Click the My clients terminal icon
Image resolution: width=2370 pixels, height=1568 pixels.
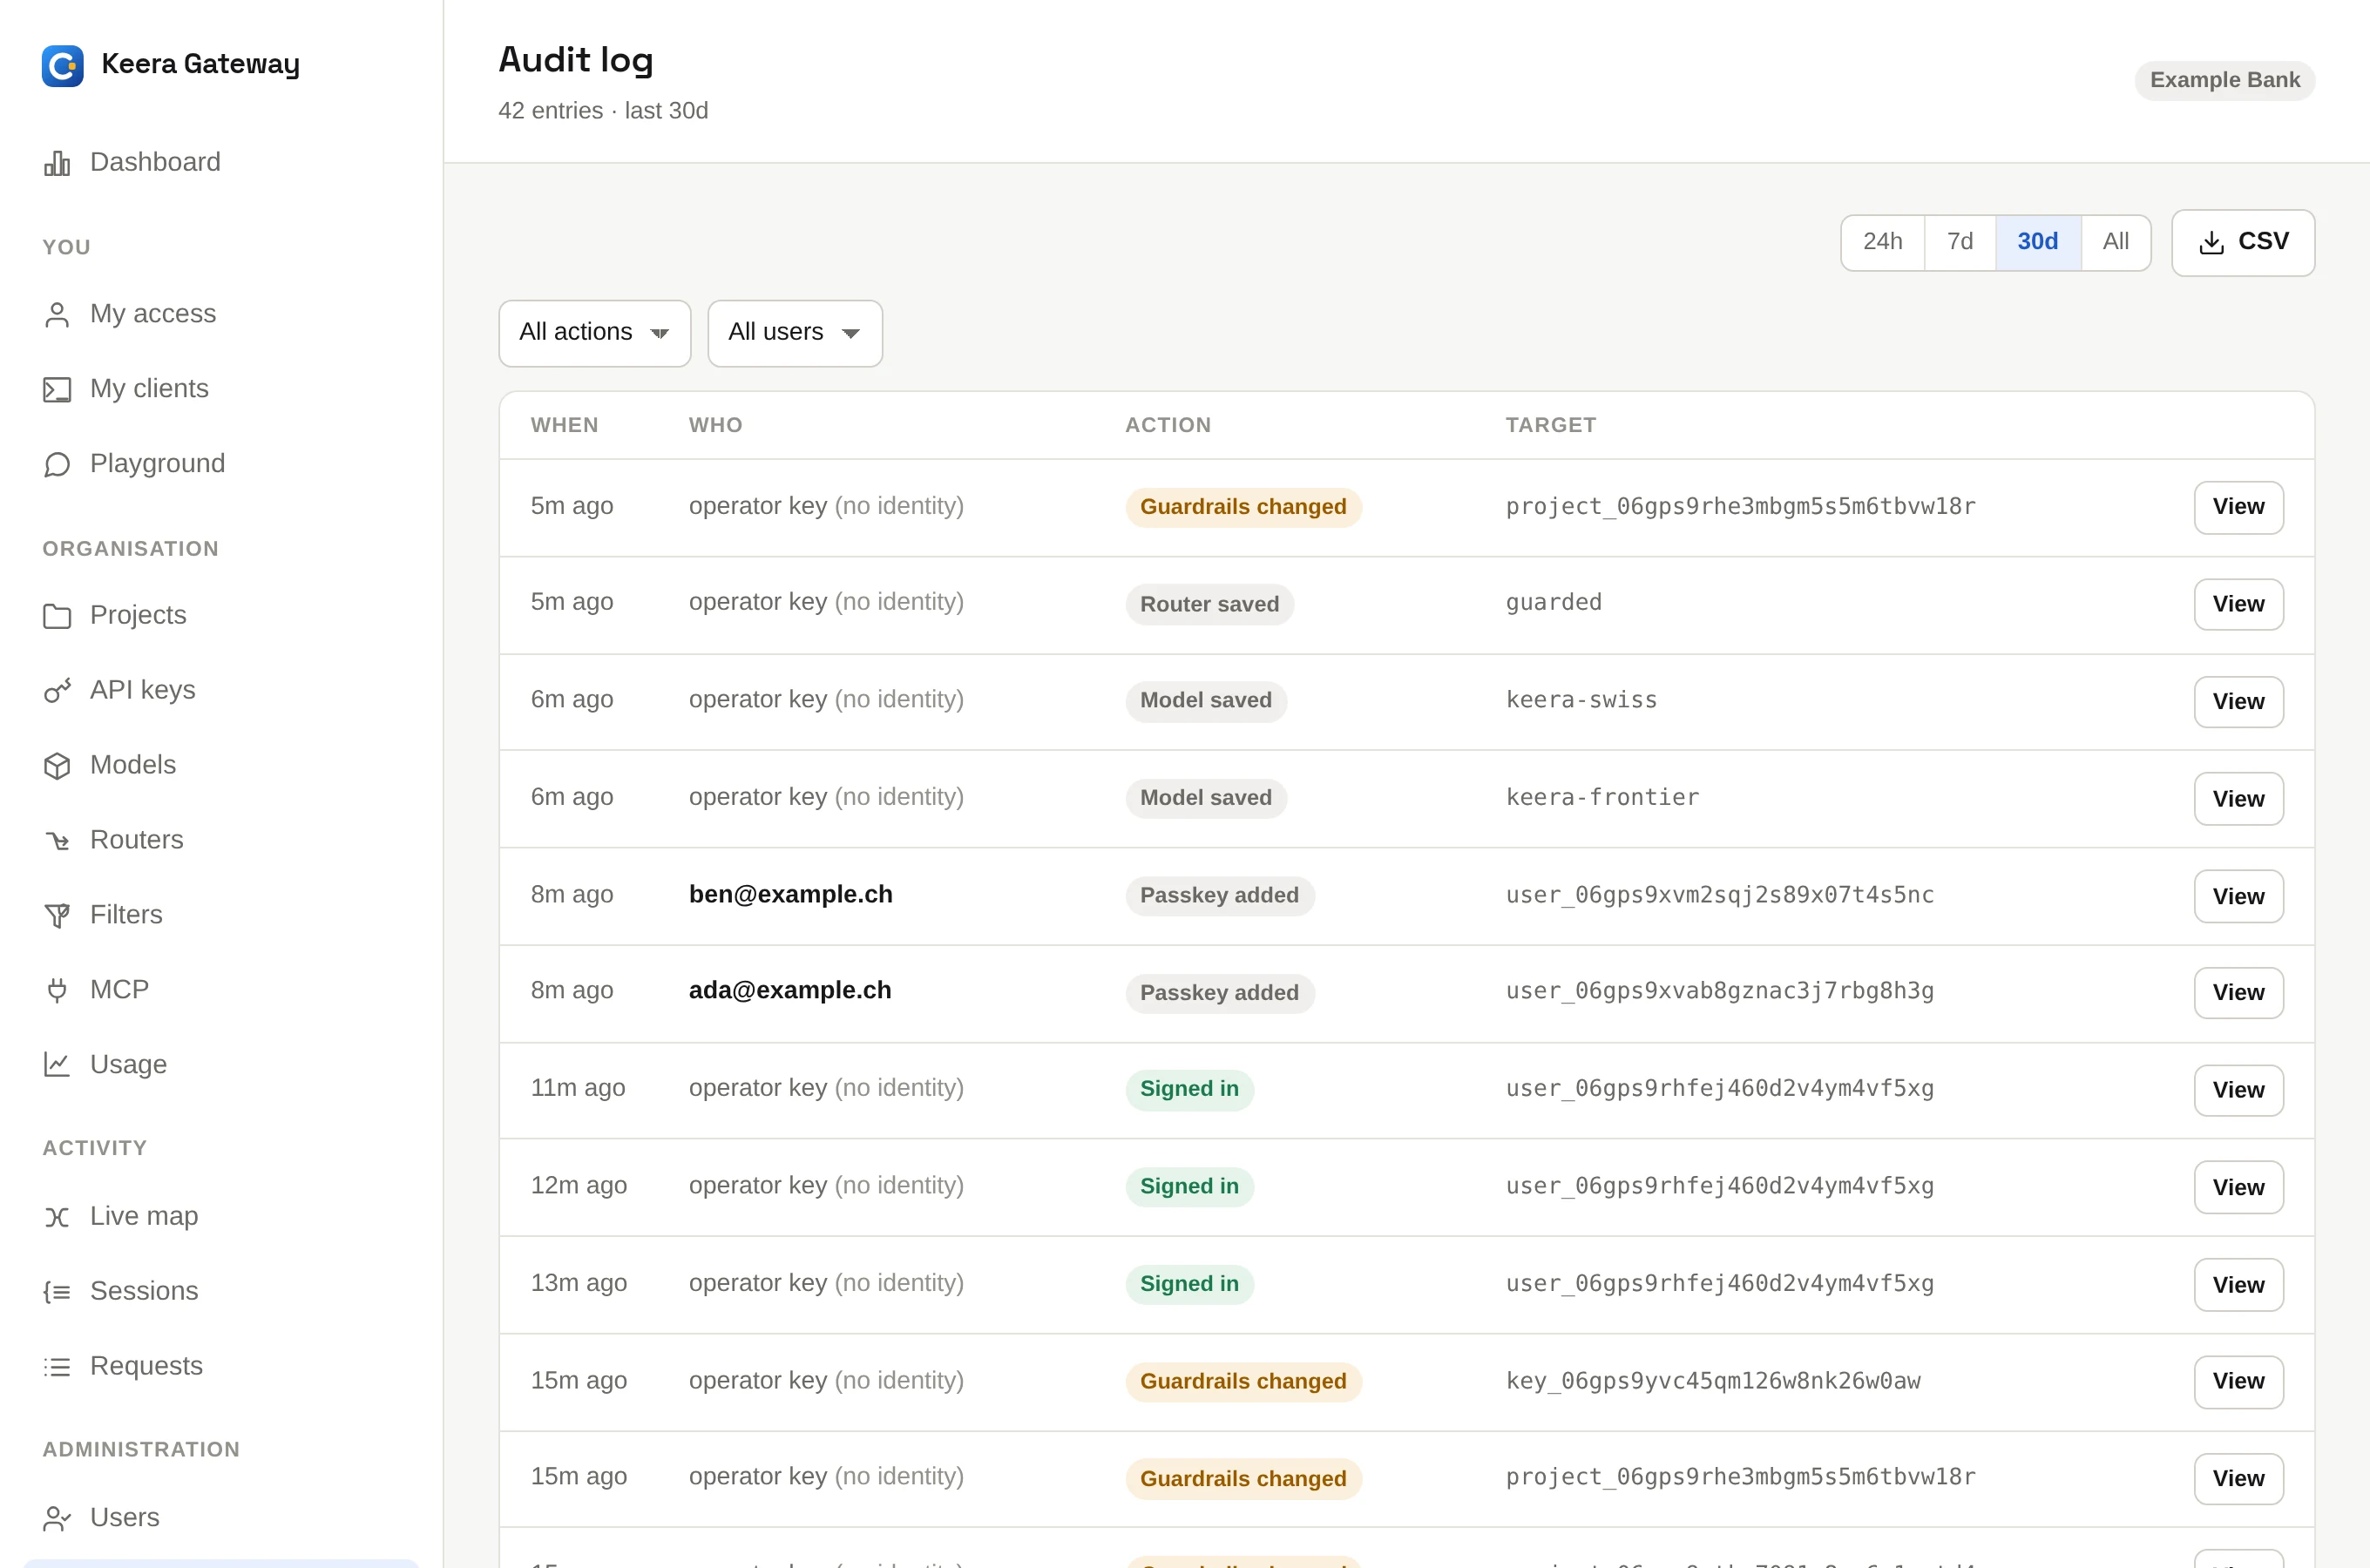(57, 389)
